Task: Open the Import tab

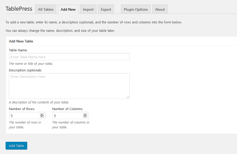Action: pos(88,9)
